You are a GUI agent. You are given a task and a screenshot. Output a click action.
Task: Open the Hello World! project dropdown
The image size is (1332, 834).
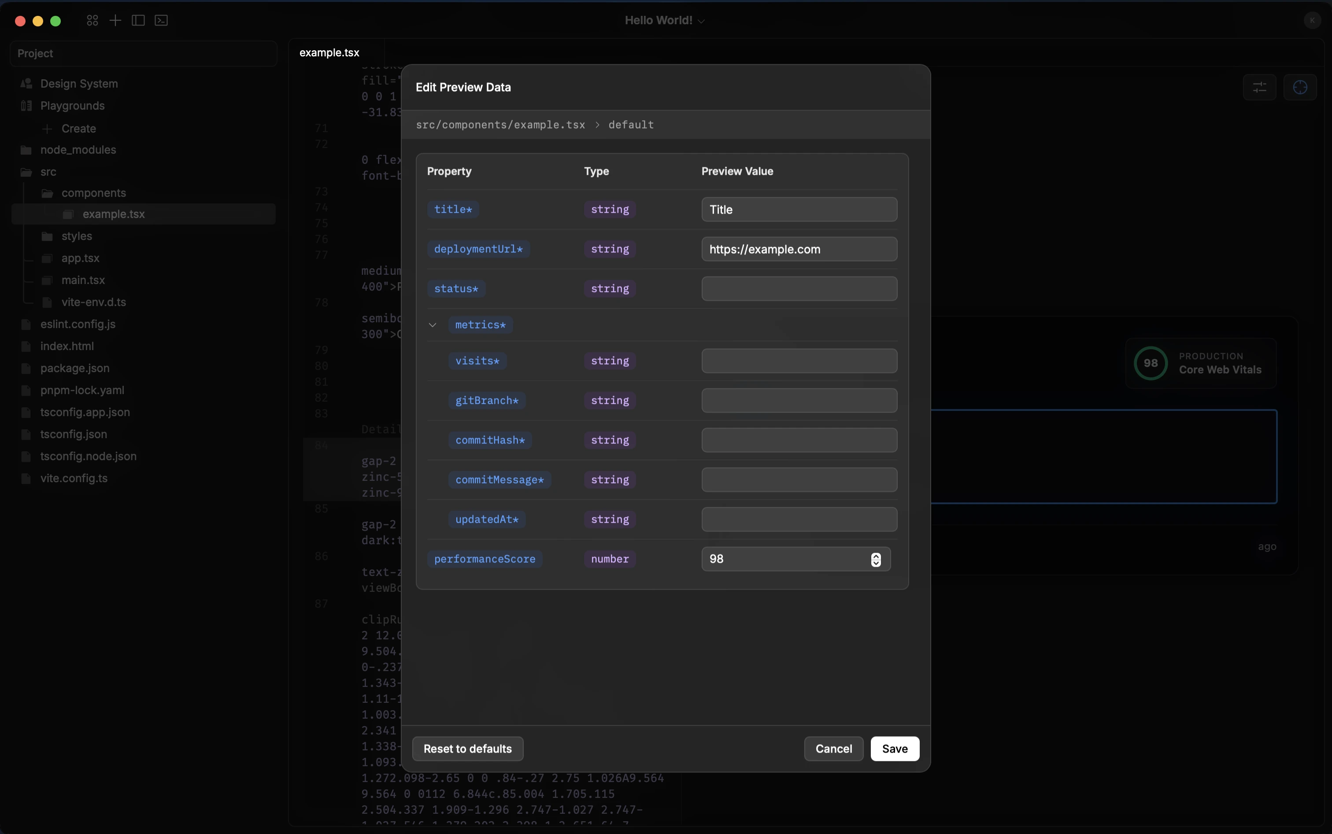pyautogui.click(x=665, y=20)
